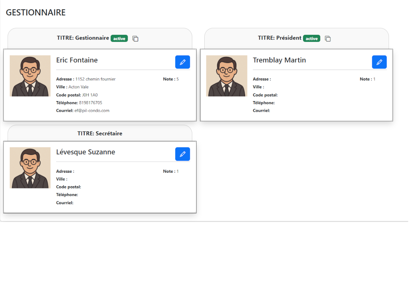The image size is (409, 306).
Task: Click the active badge next to Président
Action: click(311, 39)
